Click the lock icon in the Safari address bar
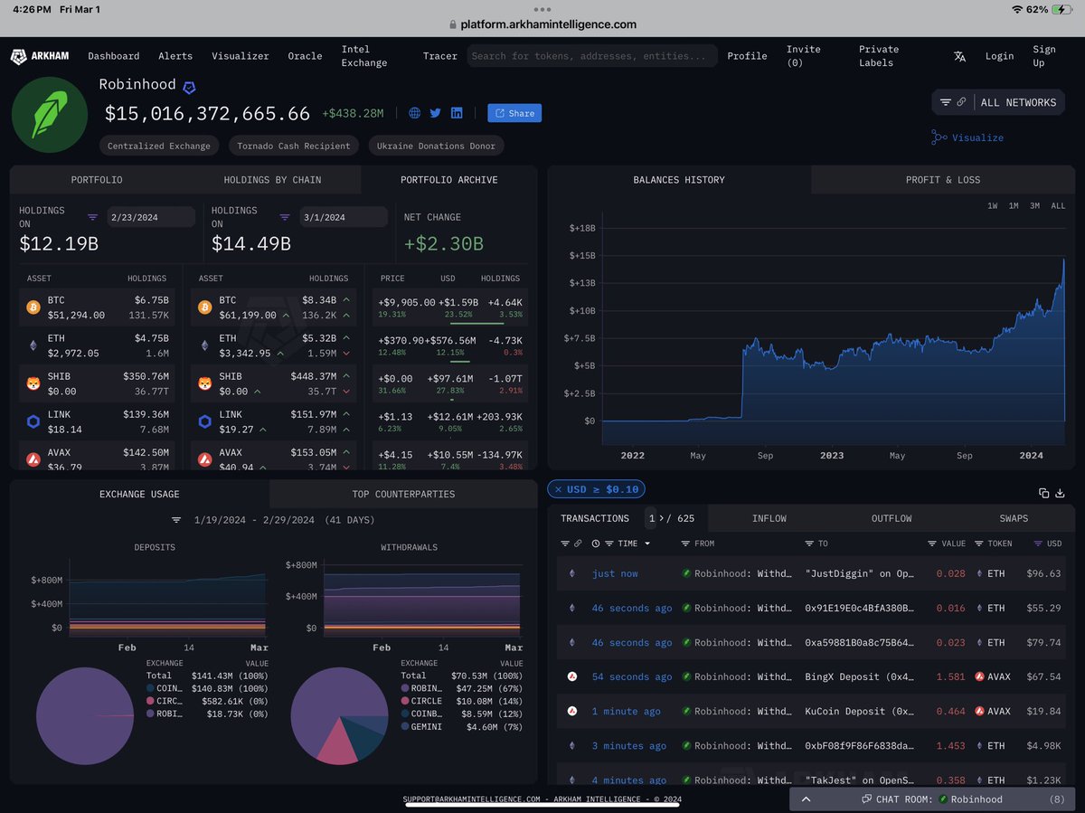Viewport: 1085px width, 813px height. coord(453,25)
